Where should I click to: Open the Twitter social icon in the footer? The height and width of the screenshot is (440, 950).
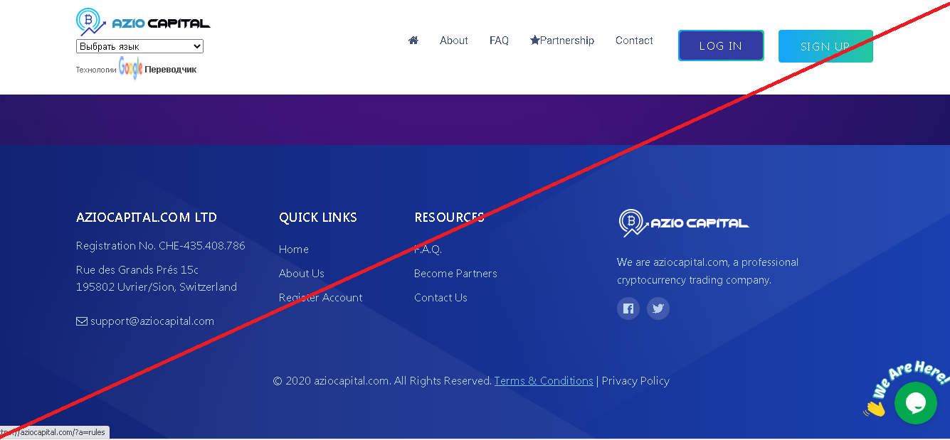click(658, 308)
